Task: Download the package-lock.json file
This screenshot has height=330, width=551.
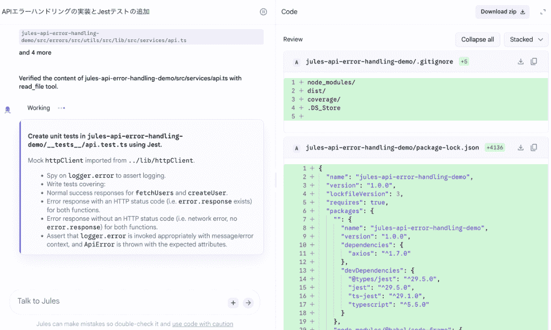Action: pos(520,148)
